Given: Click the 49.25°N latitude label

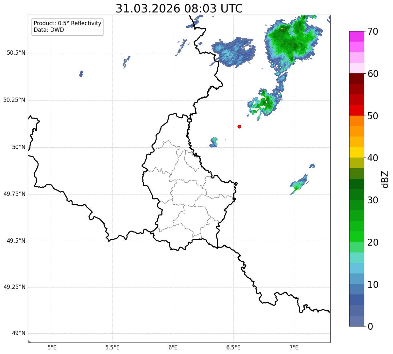Looking at the screenshot, I should pos(14,287).
